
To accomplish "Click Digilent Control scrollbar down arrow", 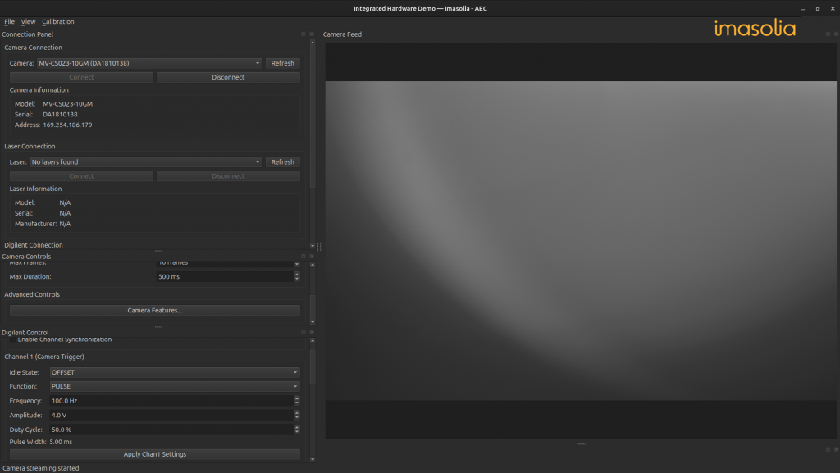I will click(313, 459).
